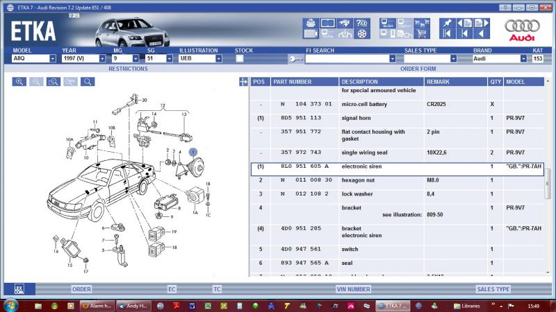Click the highlighted position 1 marker on illustration
Screen dimensions: 556x312
tap(193, 152)
